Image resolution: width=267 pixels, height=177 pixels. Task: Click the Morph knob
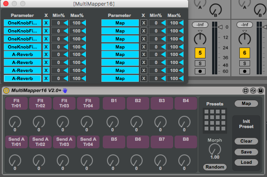pos(215,149)
